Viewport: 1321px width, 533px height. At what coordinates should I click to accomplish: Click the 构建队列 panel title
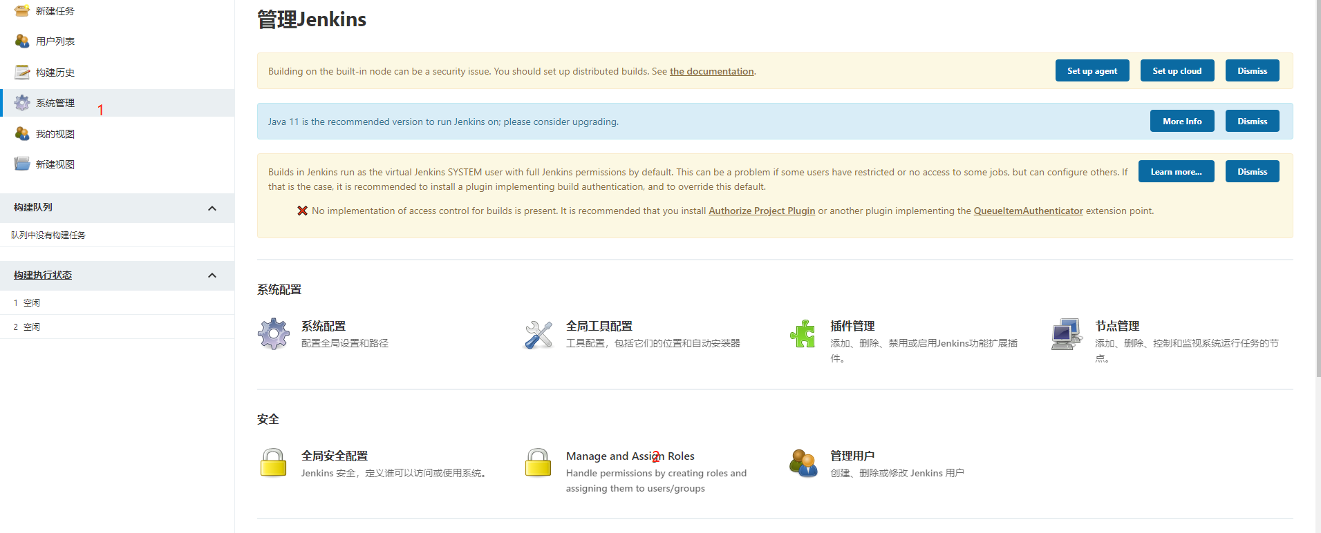[33, 207]
